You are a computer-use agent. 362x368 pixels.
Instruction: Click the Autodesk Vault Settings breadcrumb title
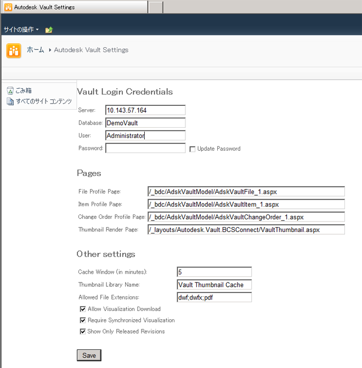(91, 50)
